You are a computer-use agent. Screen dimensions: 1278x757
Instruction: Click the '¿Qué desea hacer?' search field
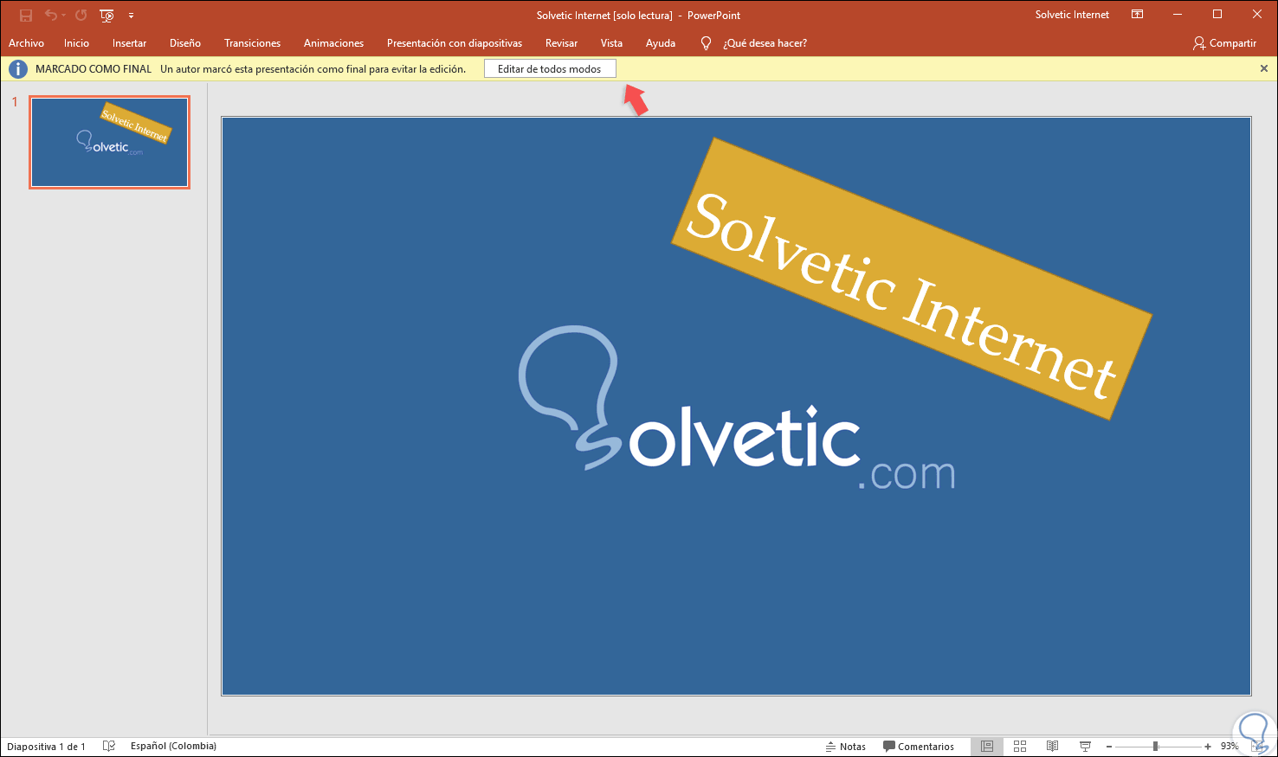(765, 43)
